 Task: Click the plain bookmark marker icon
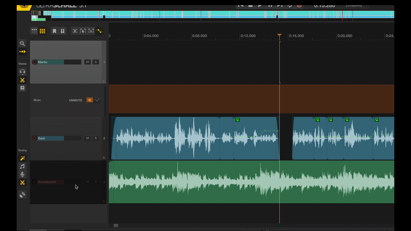pos(55,31)
